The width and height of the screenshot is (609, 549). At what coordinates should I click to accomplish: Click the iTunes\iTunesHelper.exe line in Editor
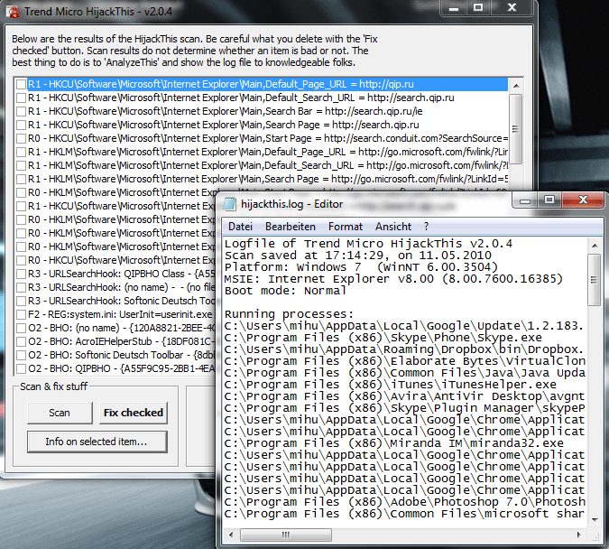click(x=391, y=385)
